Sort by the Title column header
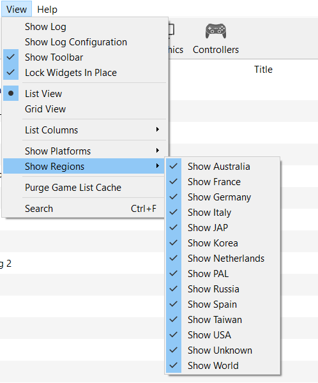The width and height of the screenshot is (318, 383). [x=263, y=70]
